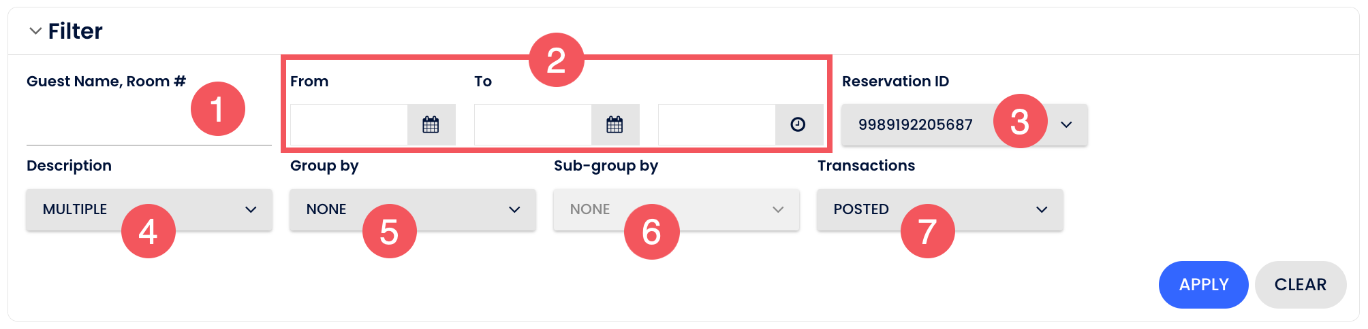Open the Transactions dropdown showing POSTED
Viewport: 1368px width, 329px height.
[x=1042, y=209]
